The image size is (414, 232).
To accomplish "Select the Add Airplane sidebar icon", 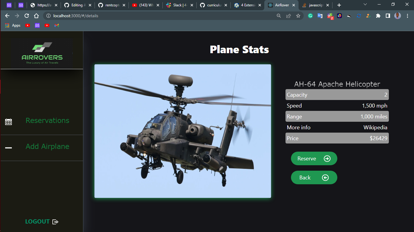I will pyautogui.click(x=8, y=148).
